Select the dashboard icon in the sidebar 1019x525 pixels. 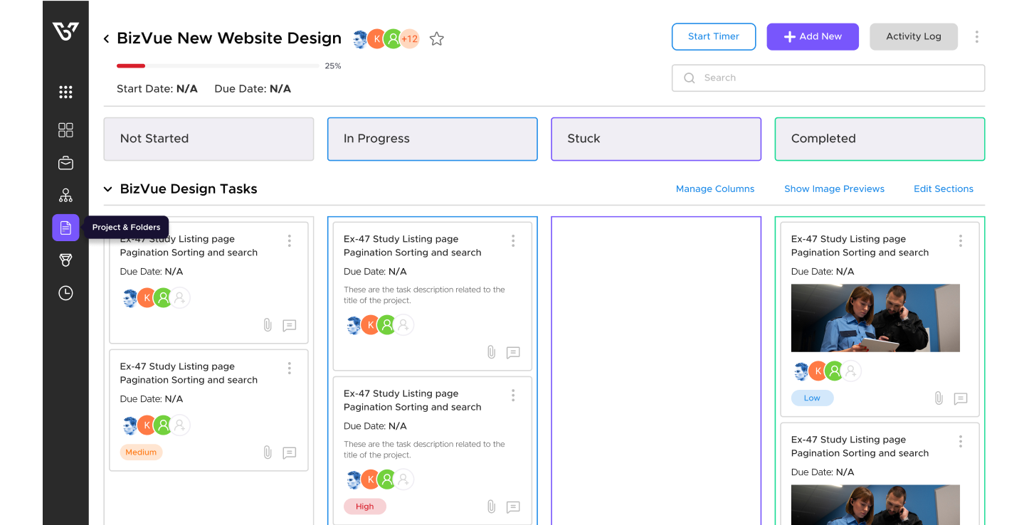click(x=65, y=130)
